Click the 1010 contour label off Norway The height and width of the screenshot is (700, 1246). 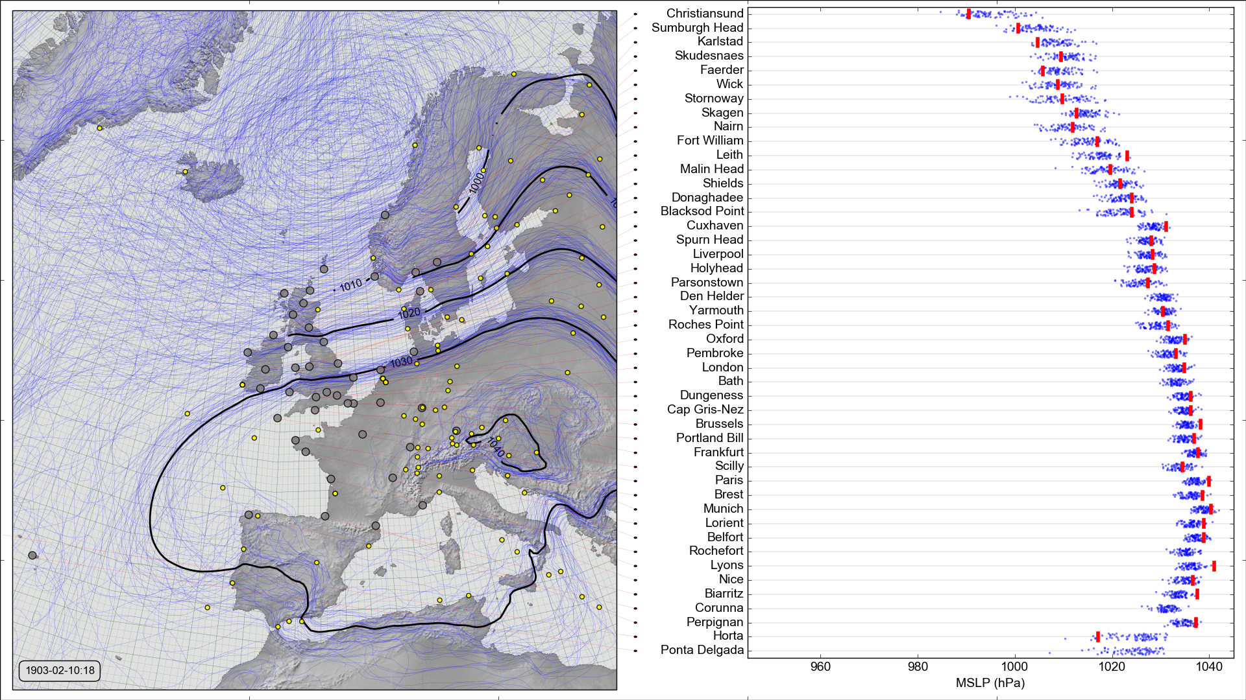[350, 286]
